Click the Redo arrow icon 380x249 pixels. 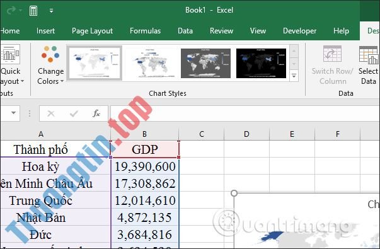pos(11,11)
